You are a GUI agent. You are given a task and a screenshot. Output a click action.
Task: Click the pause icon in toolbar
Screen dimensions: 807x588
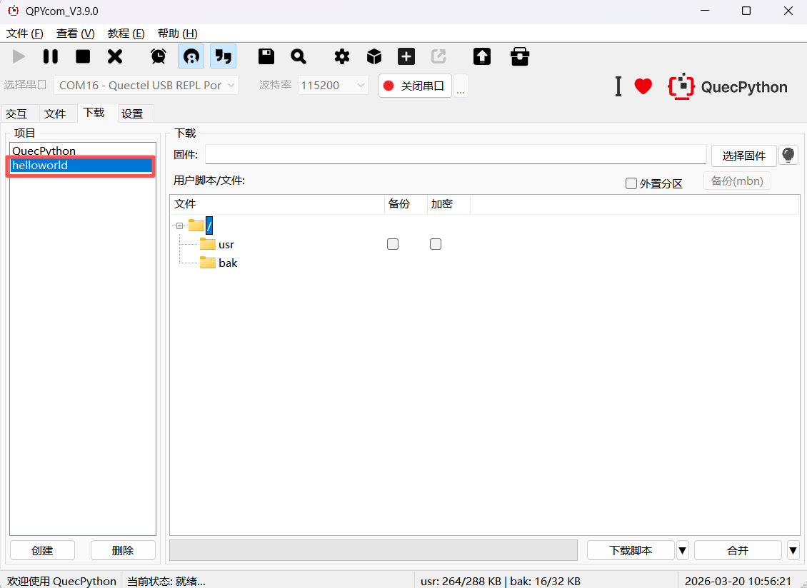(x=51, y=56)
